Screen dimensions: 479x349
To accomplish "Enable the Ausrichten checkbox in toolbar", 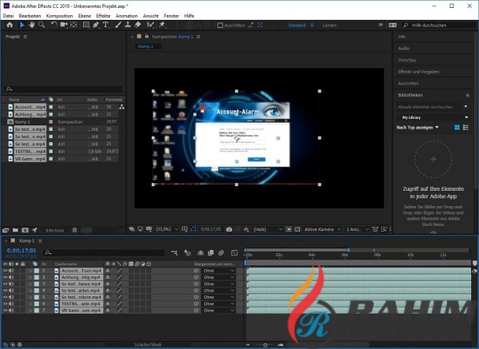I will pyautogui.click(x=218, y=25).
